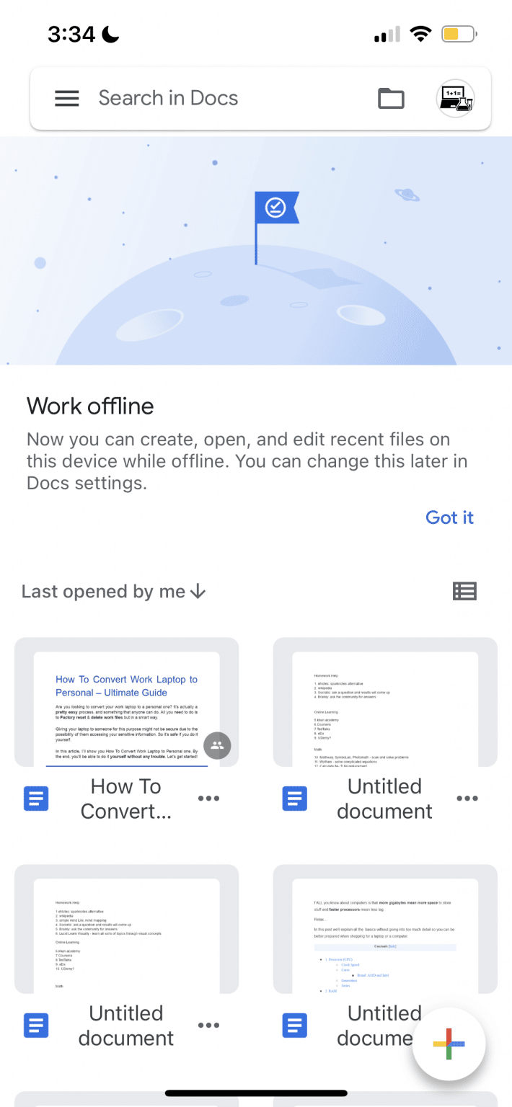Viewport: 512px width, 1107px height.
Task: Open the How To Convert Work Laptop thumbnail
Action: point(127,702)
